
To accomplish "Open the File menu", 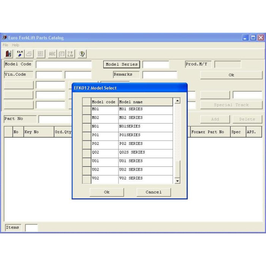I will click(x=5, y=45).
